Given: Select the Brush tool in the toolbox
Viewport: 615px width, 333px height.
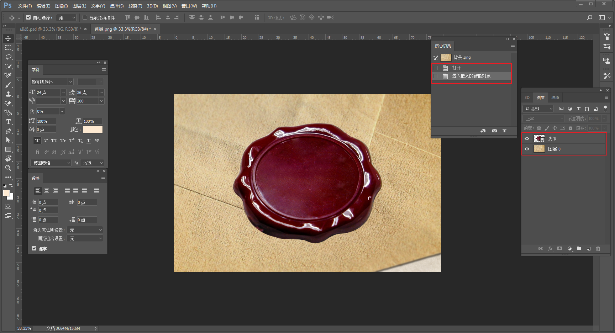Looking at the screenshot, I should [8, 85].
